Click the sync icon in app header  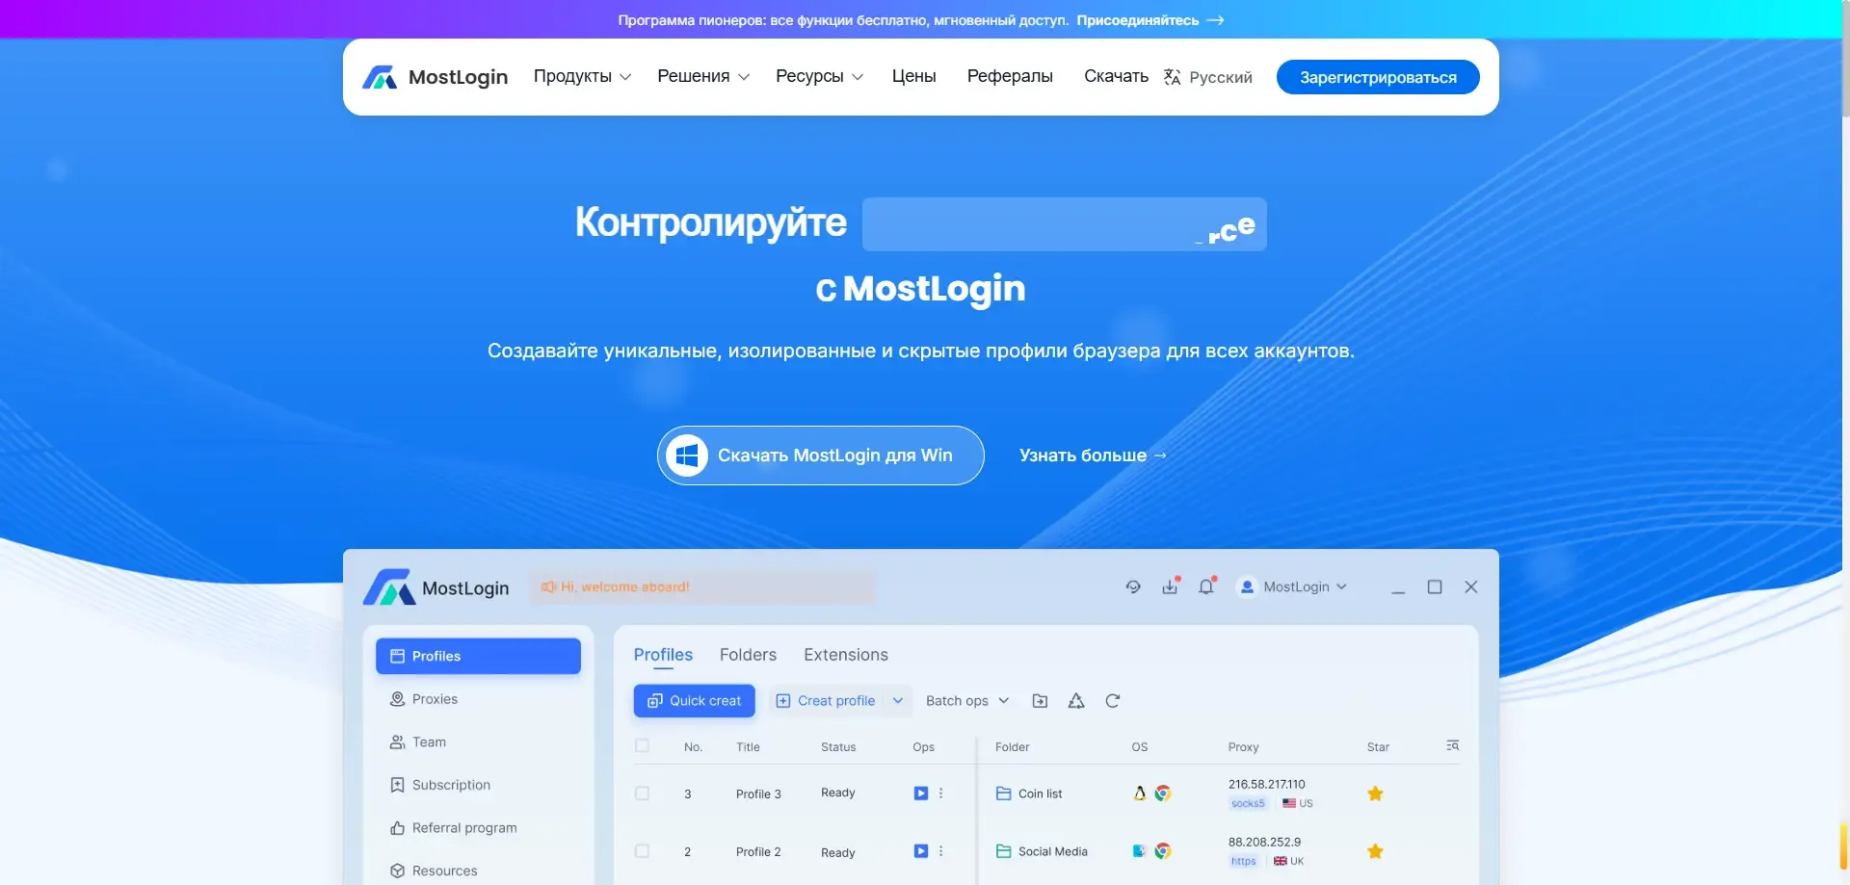pyautogui.click(x=1133, y=587)
